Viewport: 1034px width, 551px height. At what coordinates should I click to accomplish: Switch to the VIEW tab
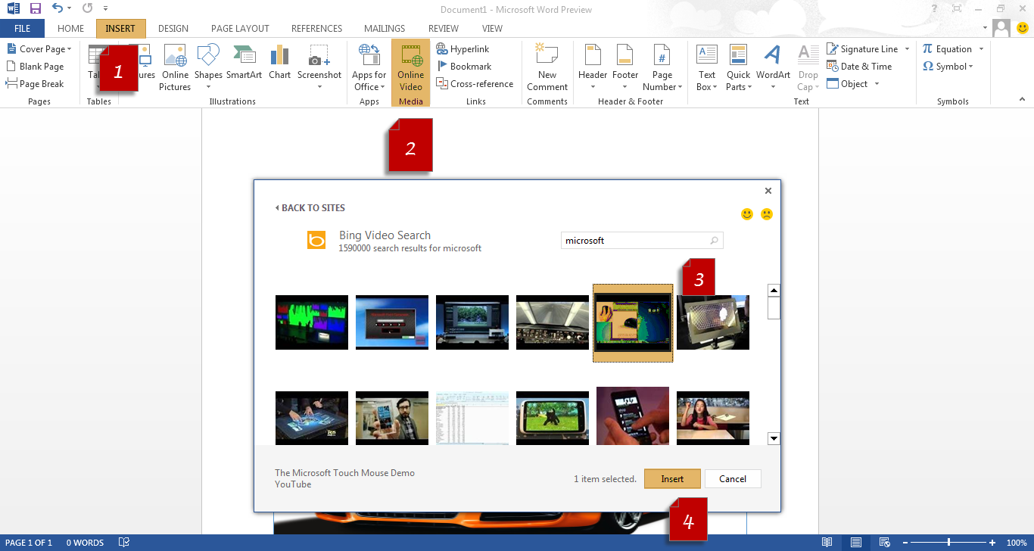click(492, 29)
